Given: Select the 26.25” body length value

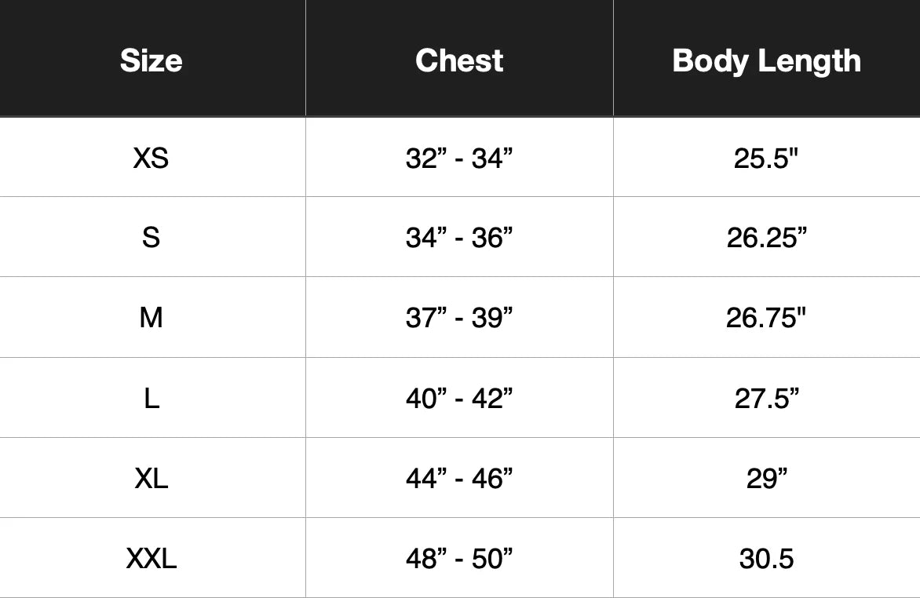Looking at the screenshot, I should 766,238.
